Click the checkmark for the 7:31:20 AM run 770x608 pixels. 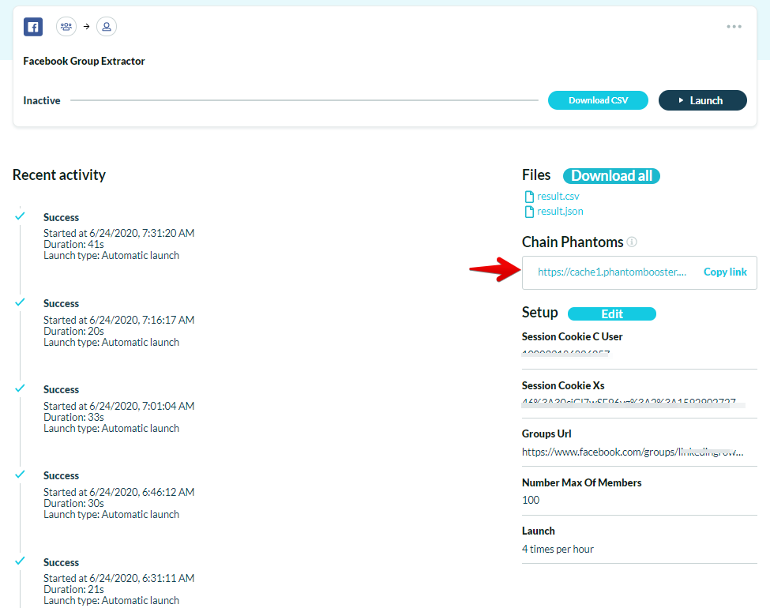pos(20,216)
